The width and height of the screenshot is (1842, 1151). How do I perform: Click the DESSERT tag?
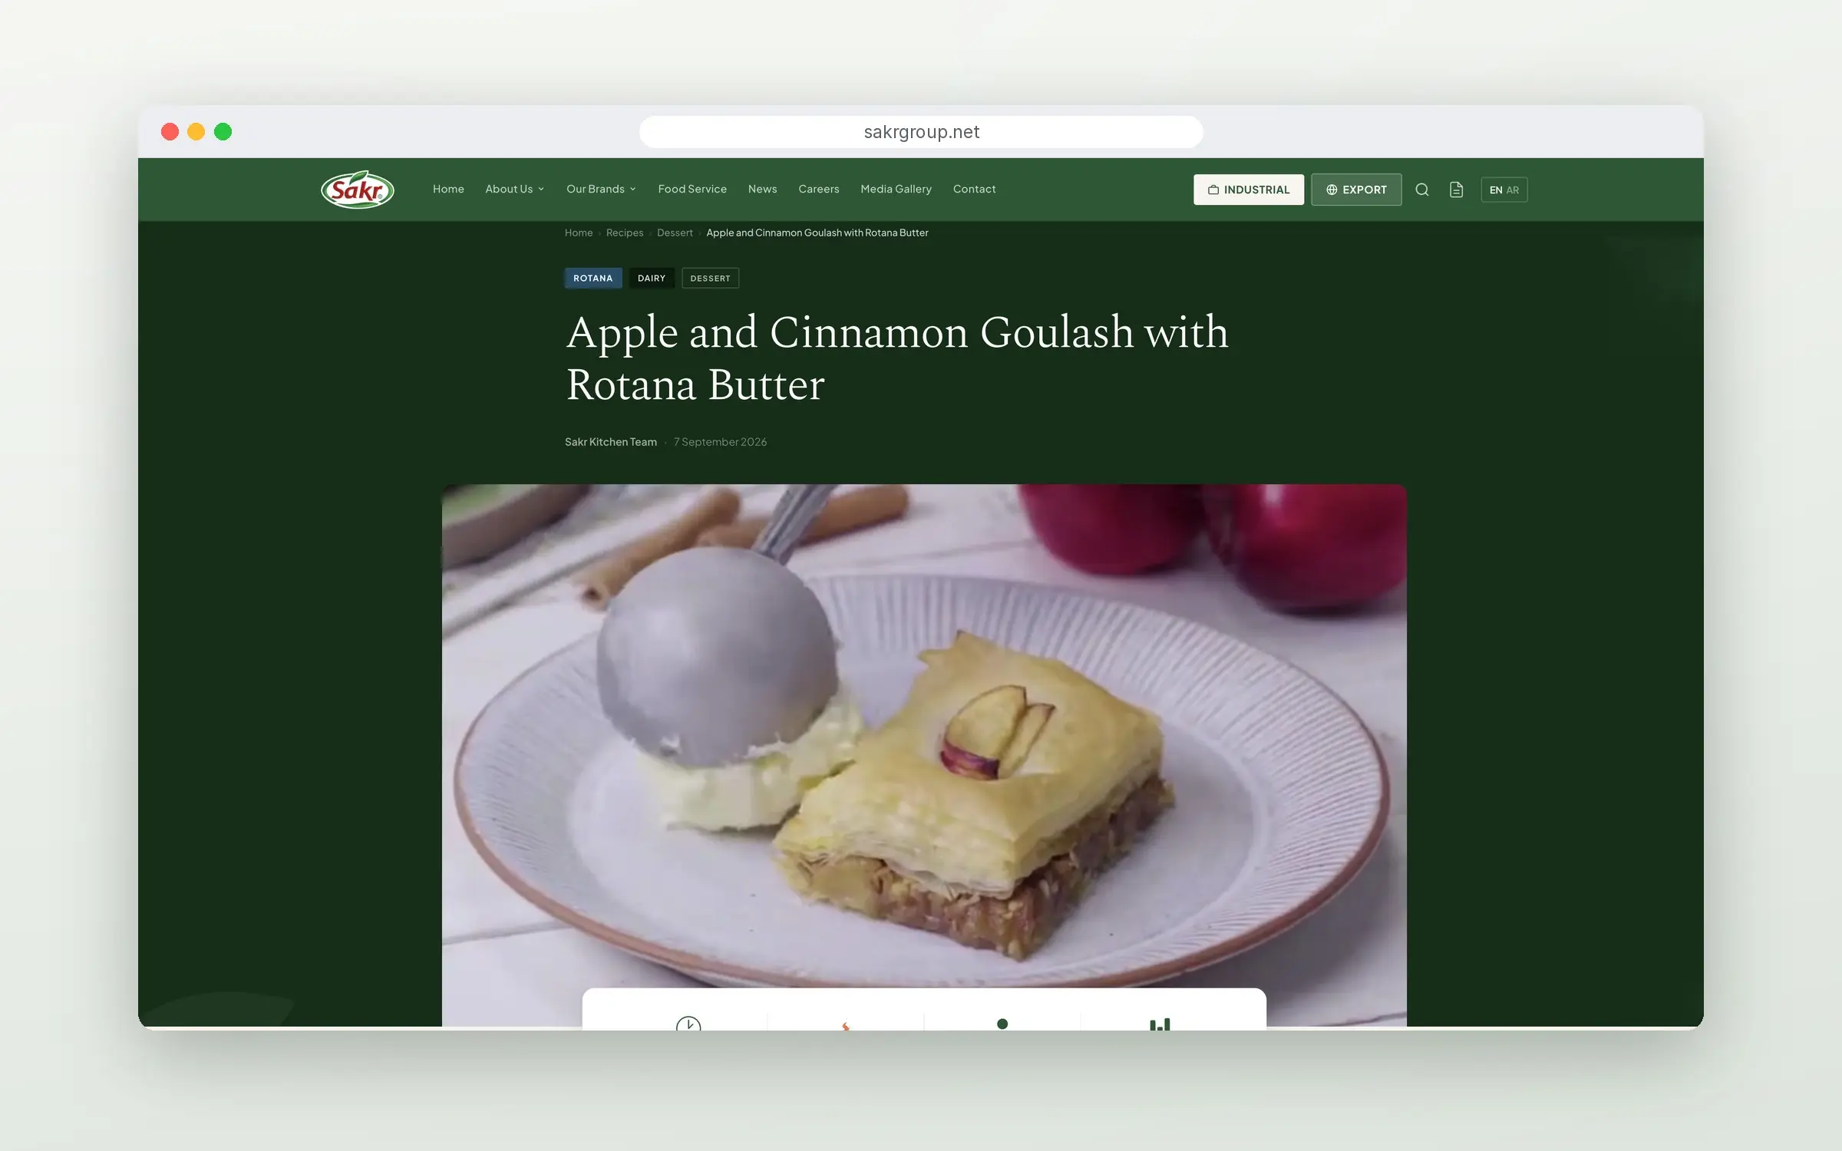[710, 278]
